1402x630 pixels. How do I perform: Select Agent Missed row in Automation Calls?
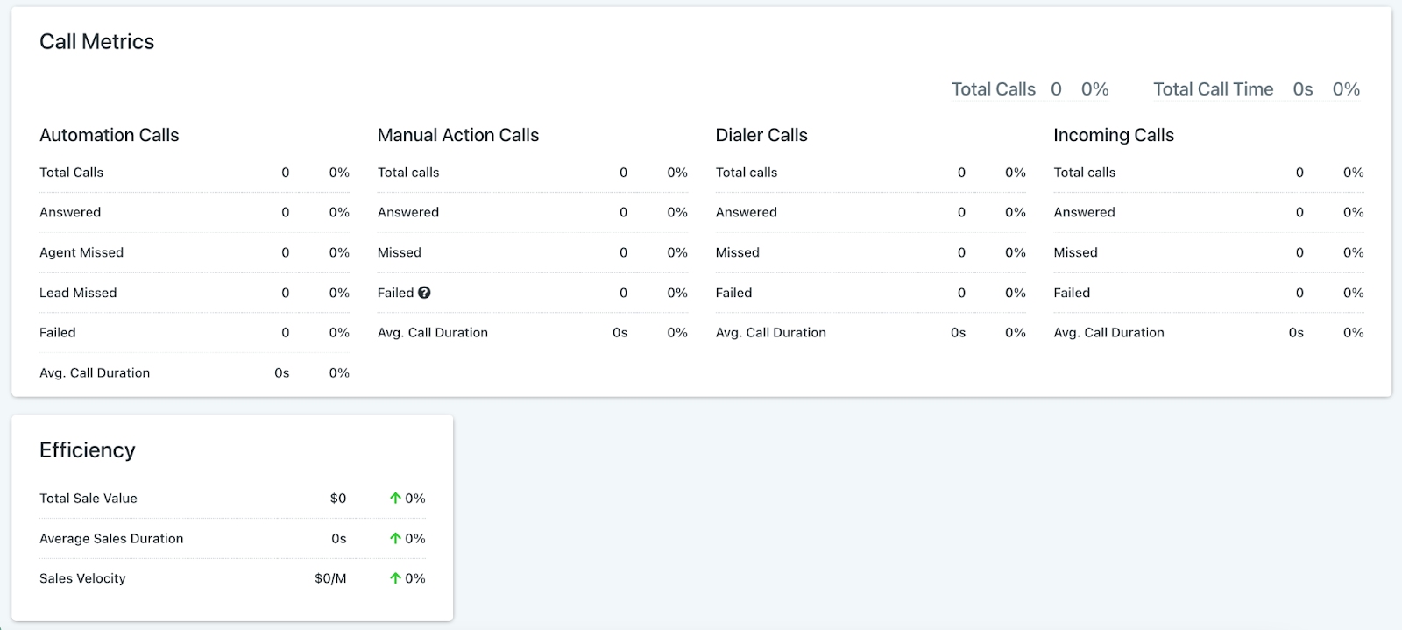pos(81,252)
